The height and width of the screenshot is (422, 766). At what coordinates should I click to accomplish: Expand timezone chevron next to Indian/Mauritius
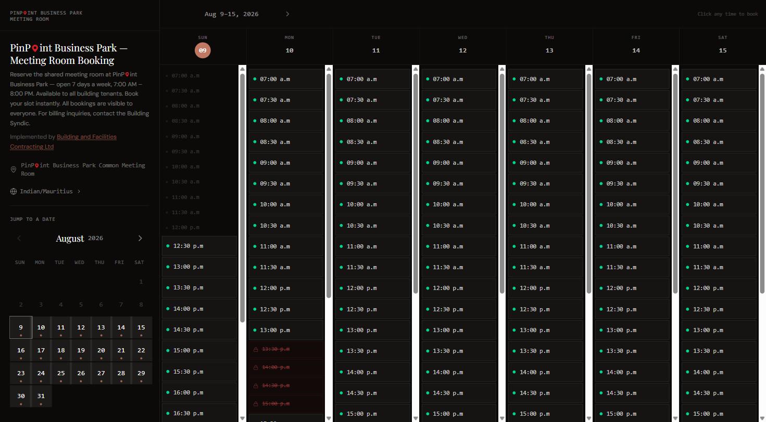point(79,191)
